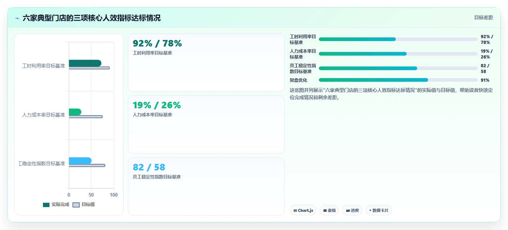Toggle the 实际完成 legend swatch
The image size is (508, 230).
[46, 205]
